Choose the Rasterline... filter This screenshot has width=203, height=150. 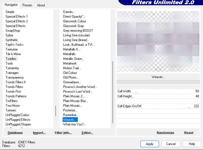click(x=71, y=115)
